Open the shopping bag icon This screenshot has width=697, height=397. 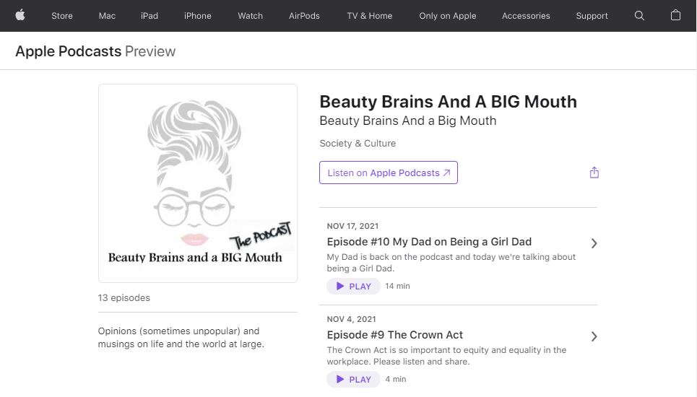[675, 15]
